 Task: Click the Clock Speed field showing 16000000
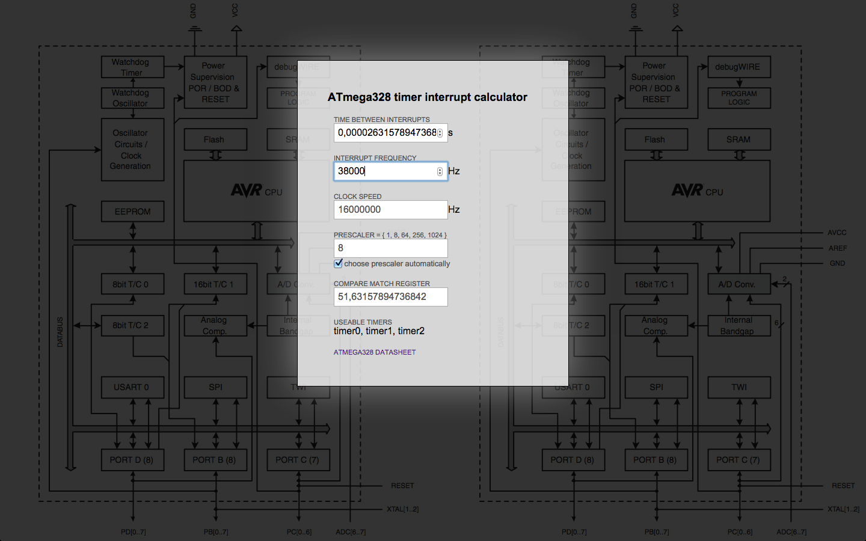390,210
